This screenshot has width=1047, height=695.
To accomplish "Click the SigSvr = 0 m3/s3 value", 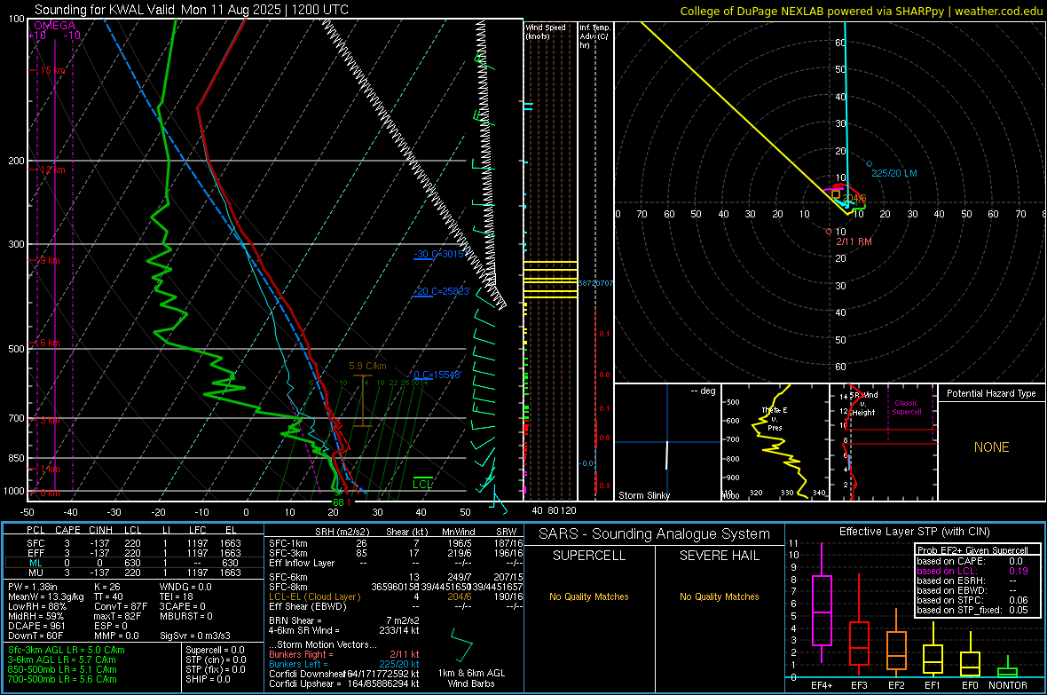I will [x=195, y=636].
